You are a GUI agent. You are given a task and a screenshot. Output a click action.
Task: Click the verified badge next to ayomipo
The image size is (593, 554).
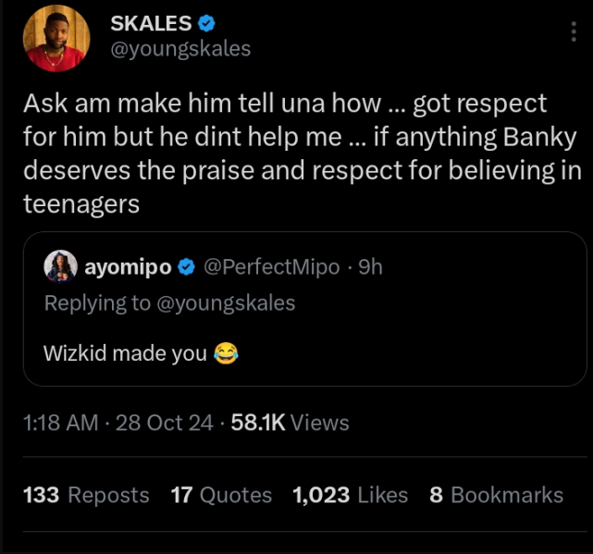click(x=185, y=267)
